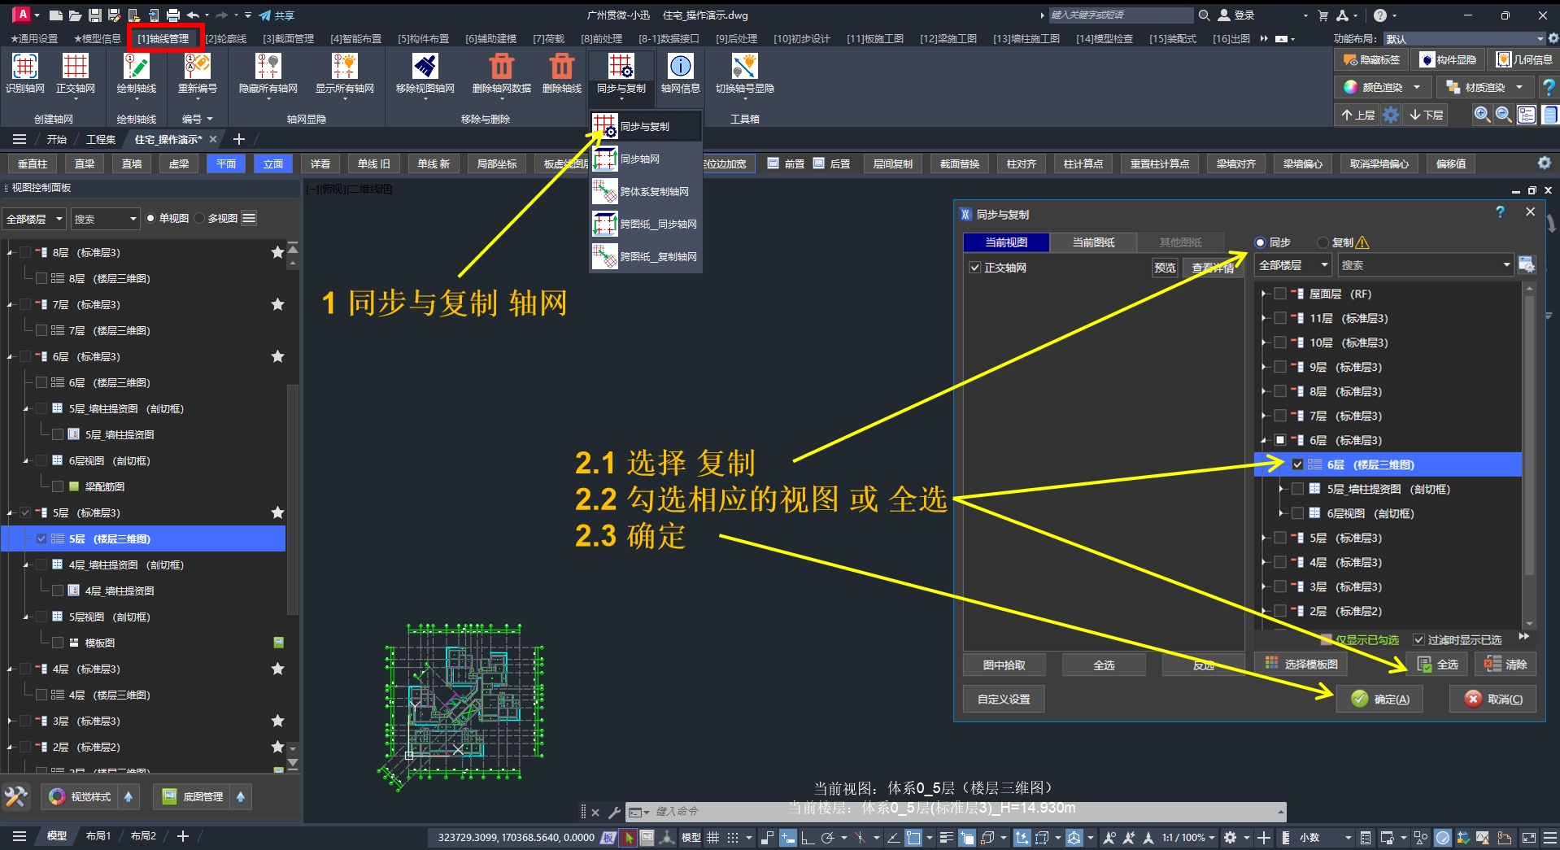Viewport: 1560px width, 850px height.
Task: Click the 取消(C) button
Action: (1492, 700)
